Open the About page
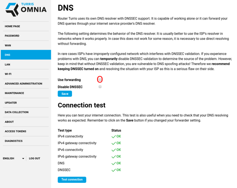The width and height of the screenshot is (237, 188). click(x=9, y=122)
